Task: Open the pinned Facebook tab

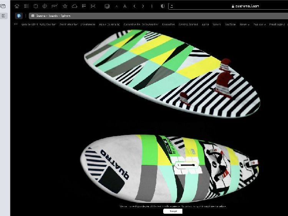Action: pos(19,16)
